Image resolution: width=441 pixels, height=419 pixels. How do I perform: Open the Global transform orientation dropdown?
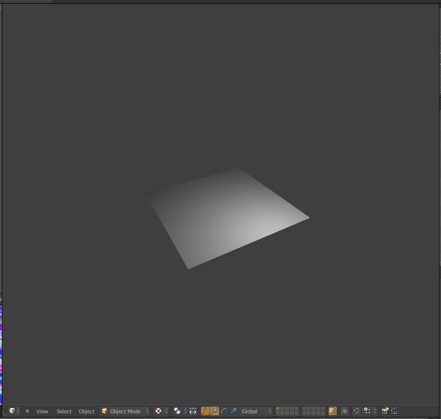(x=256, y=411)
